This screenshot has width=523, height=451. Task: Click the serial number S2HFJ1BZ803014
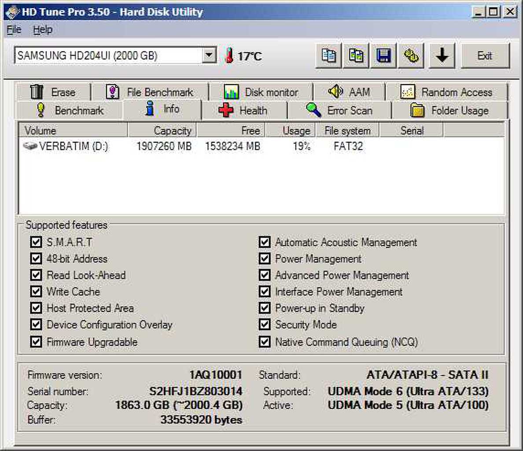(195, 391)
